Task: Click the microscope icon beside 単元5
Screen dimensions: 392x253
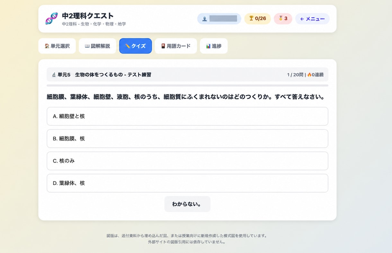Action: pos(54,75)
